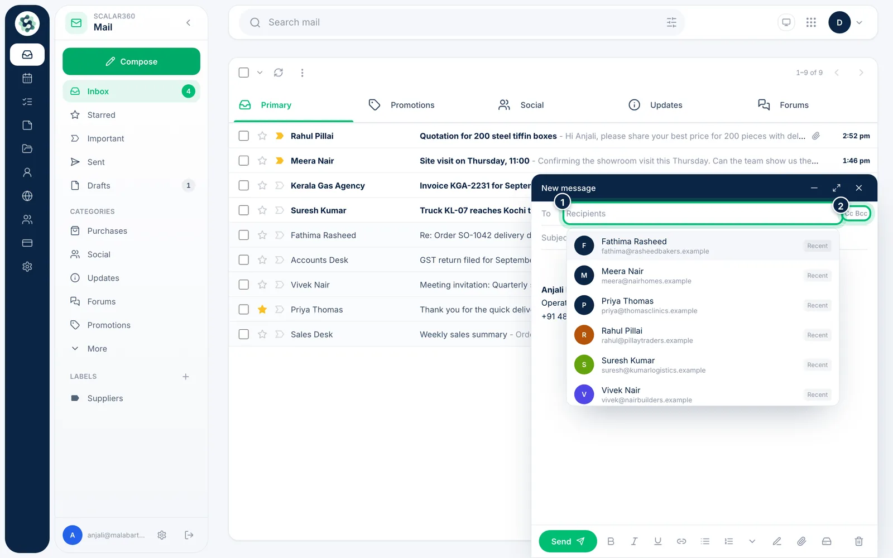Select Priya Thomas from recipient suggestions
Screen dimensions: 893x558
pyautogui.click(x=703, y=305)
